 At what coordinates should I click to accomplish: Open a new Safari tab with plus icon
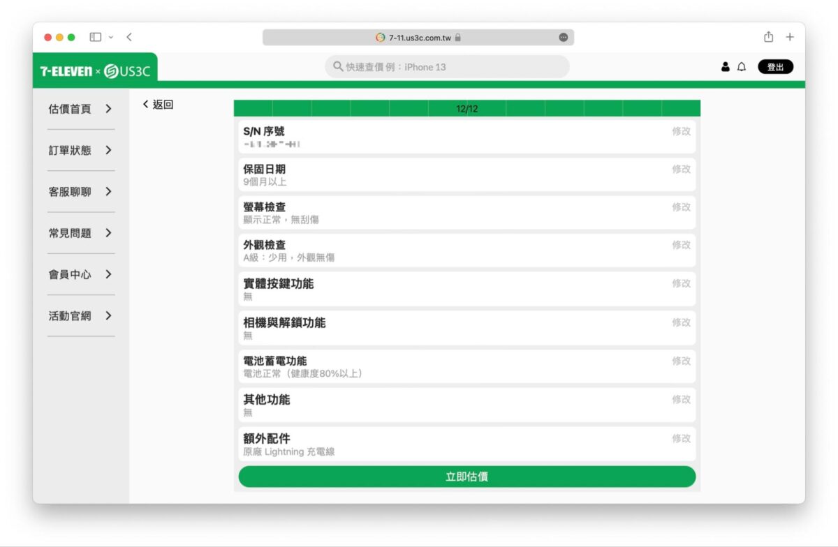pos(790,37)
